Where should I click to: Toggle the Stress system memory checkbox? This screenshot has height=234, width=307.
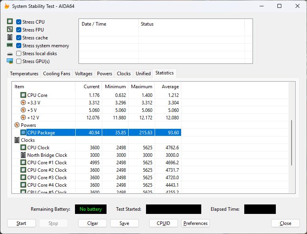pos(19,46)
